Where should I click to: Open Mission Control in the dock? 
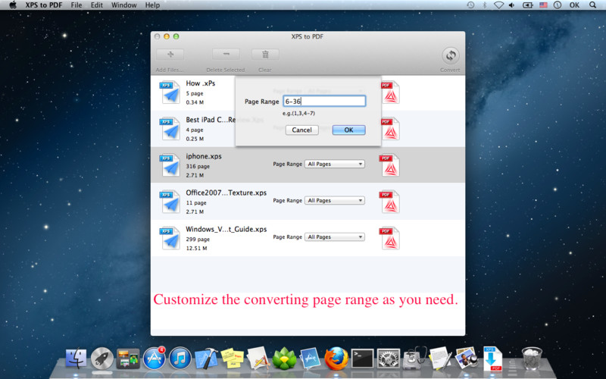pyautogui.click(x=128, y=359)
